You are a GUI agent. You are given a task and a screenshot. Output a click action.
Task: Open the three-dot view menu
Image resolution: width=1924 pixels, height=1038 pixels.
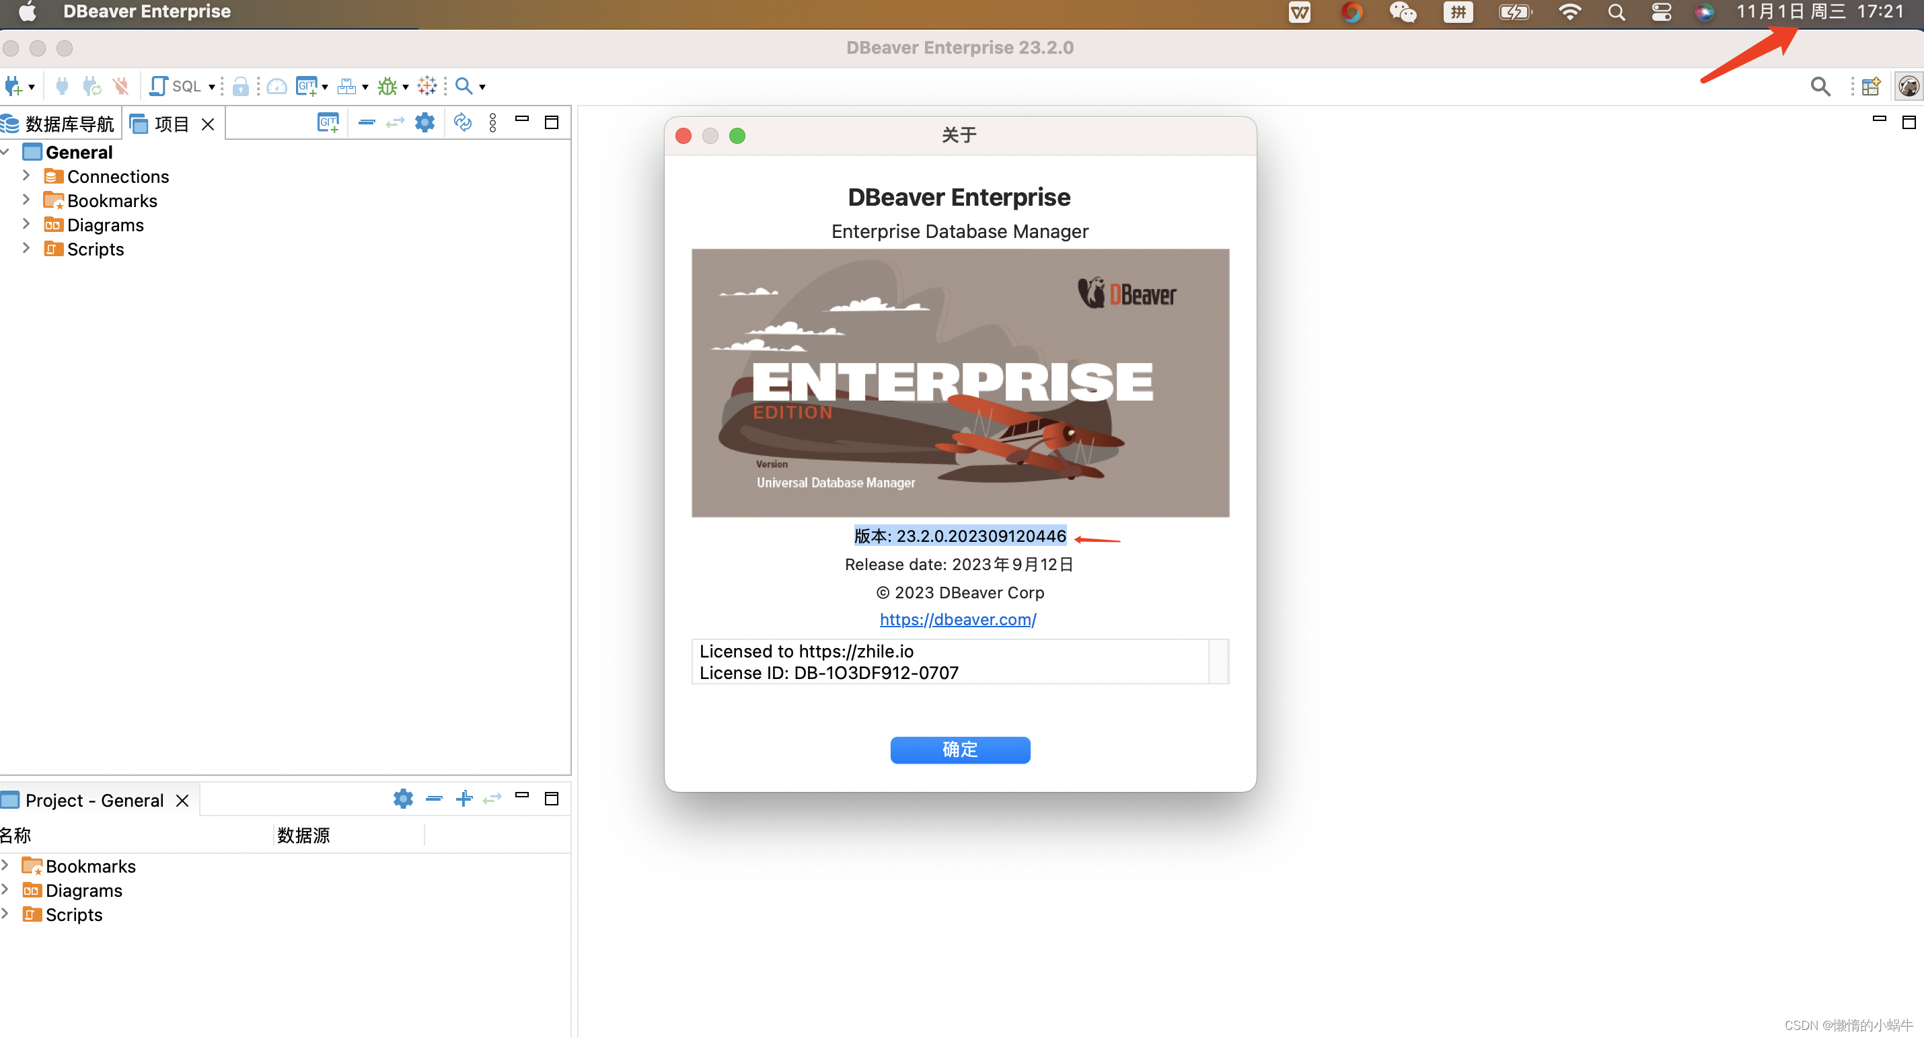click(493, 123)
